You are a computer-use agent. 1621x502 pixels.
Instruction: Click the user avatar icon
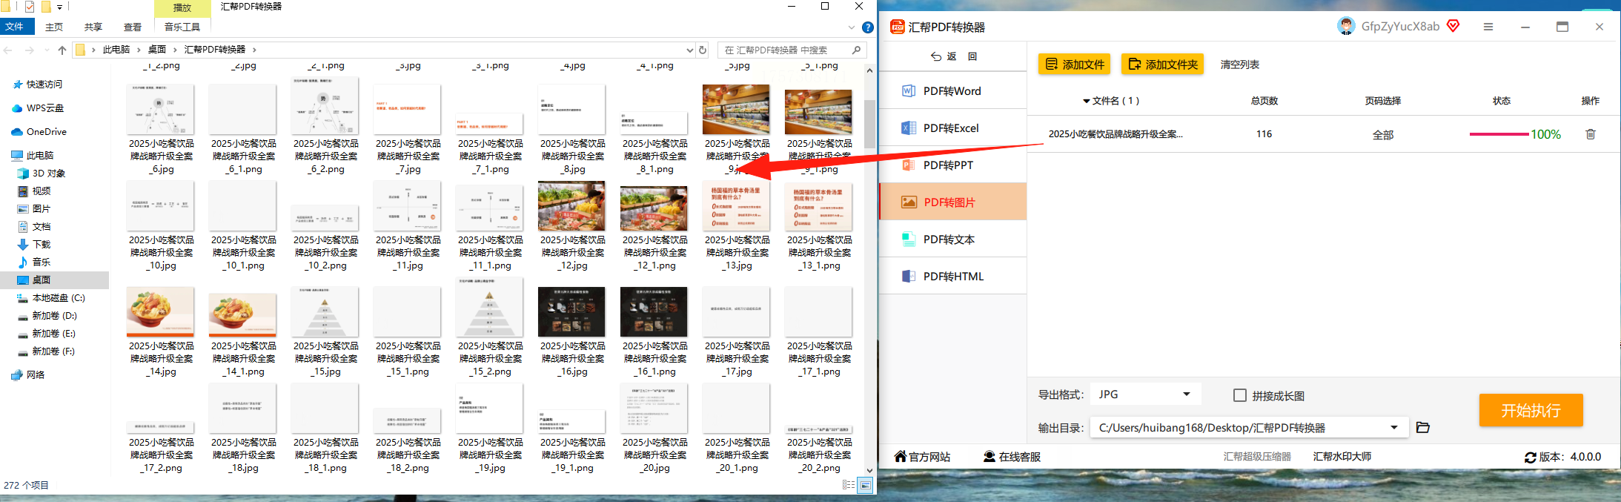click(1346, 26)
